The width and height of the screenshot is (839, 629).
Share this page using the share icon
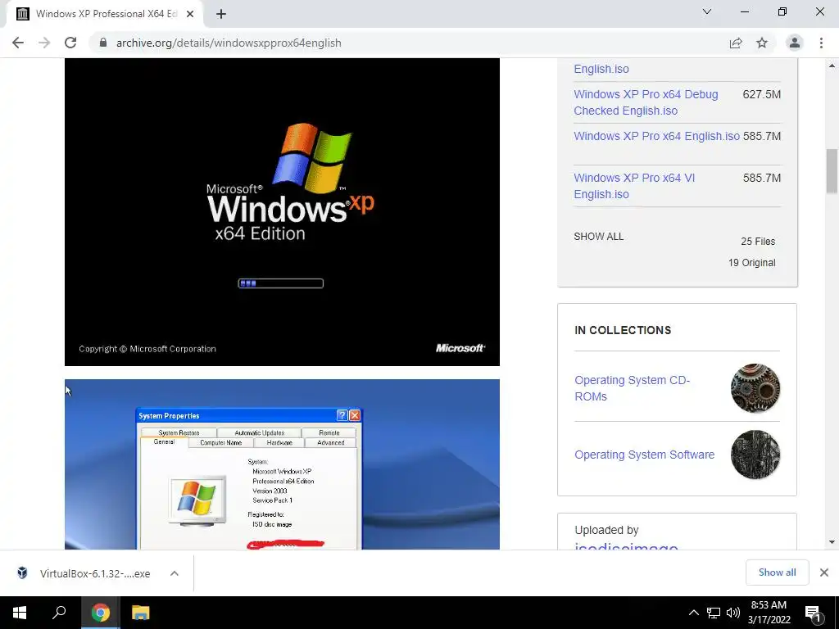coord(736,43)
